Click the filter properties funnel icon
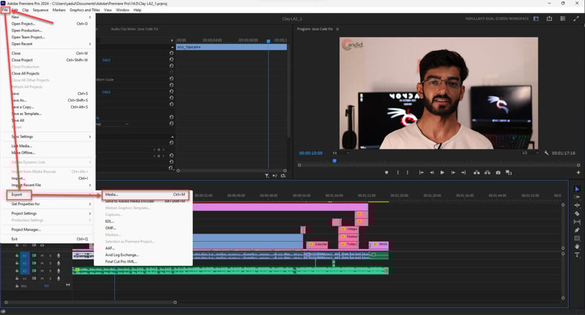Screen dimensions: 585x315 point(267,176)
